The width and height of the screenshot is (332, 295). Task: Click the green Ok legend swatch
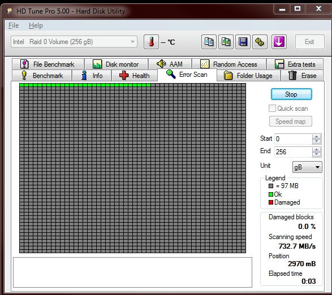click(270, 194)
